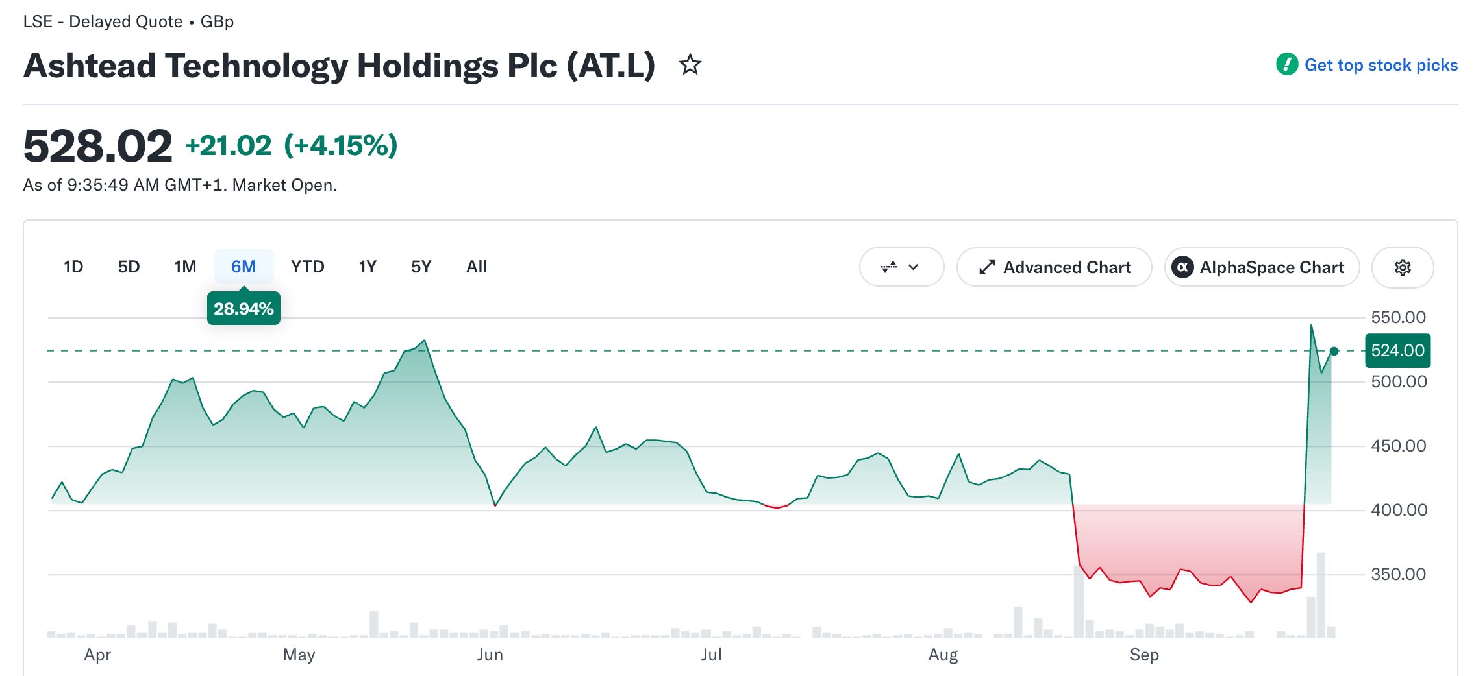Show the 1Y price history
The height and width of the screenshot is (676, 1474).
pos(368,267)
